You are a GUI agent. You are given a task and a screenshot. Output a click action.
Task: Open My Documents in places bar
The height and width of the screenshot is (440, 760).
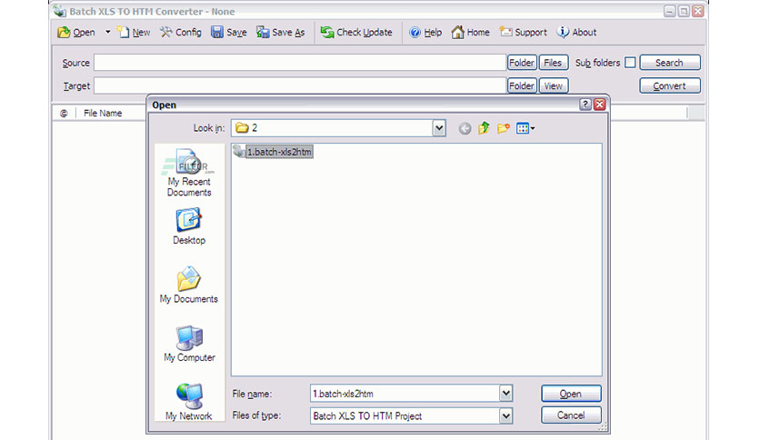coord(189,285)
